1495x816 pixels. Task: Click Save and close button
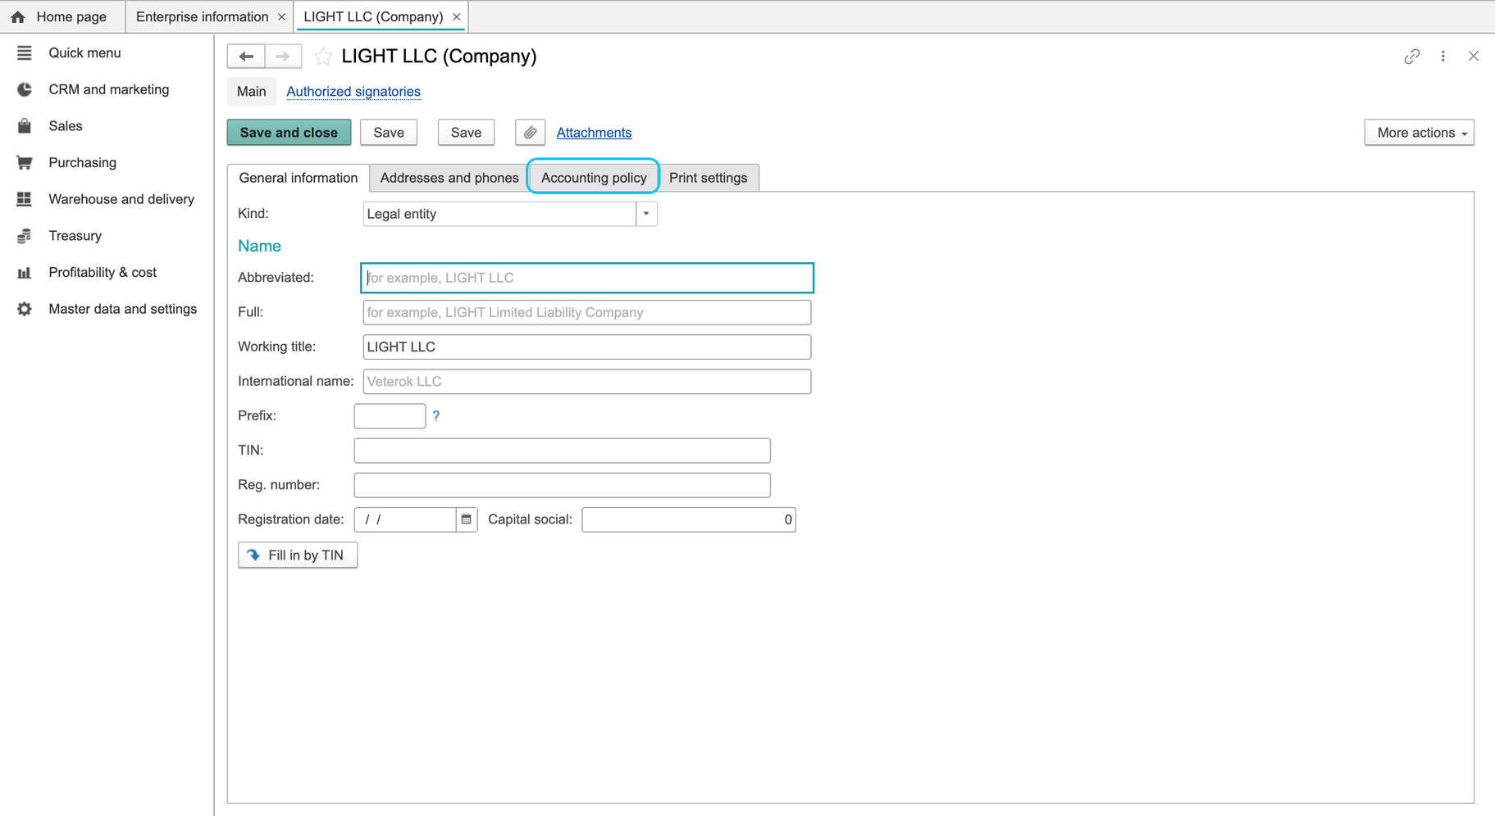[289, 133]
